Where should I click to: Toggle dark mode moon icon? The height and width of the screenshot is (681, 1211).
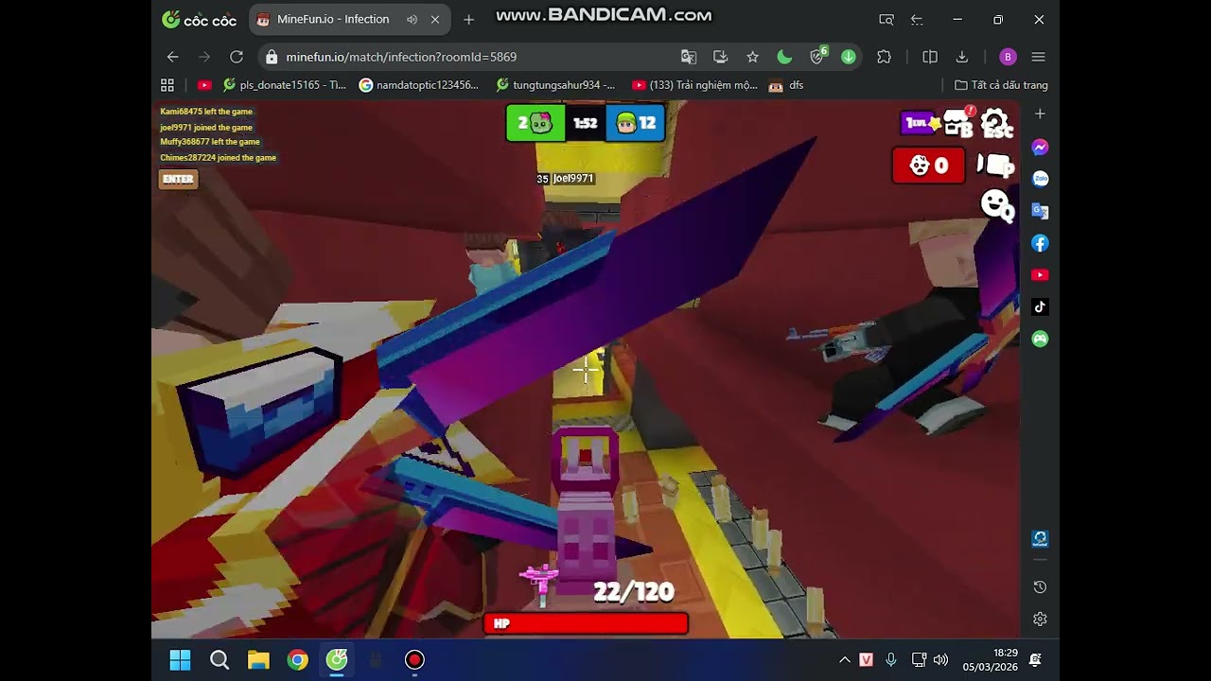[784, 57]
